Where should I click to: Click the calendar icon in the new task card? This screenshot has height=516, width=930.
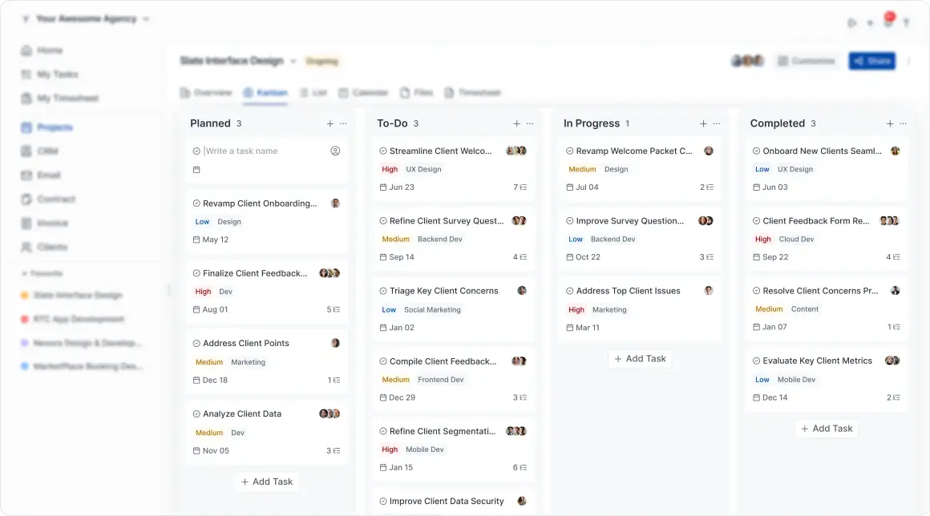click(196, 169)
